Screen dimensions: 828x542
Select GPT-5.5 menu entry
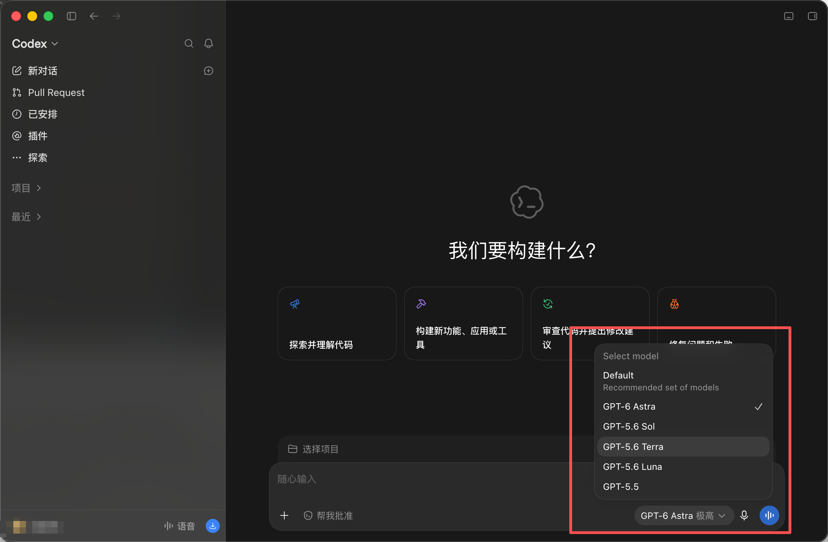point(683,487)
